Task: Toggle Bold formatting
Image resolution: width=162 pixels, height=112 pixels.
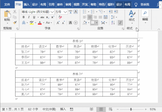Action: (24, 17)
